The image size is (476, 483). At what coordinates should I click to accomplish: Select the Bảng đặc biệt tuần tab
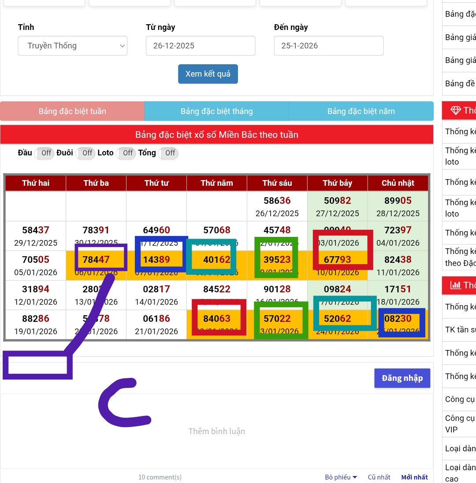(72, 111)
